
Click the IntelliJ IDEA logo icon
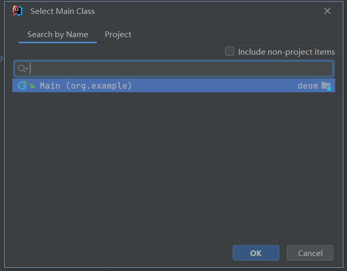(x=18, y=11)
